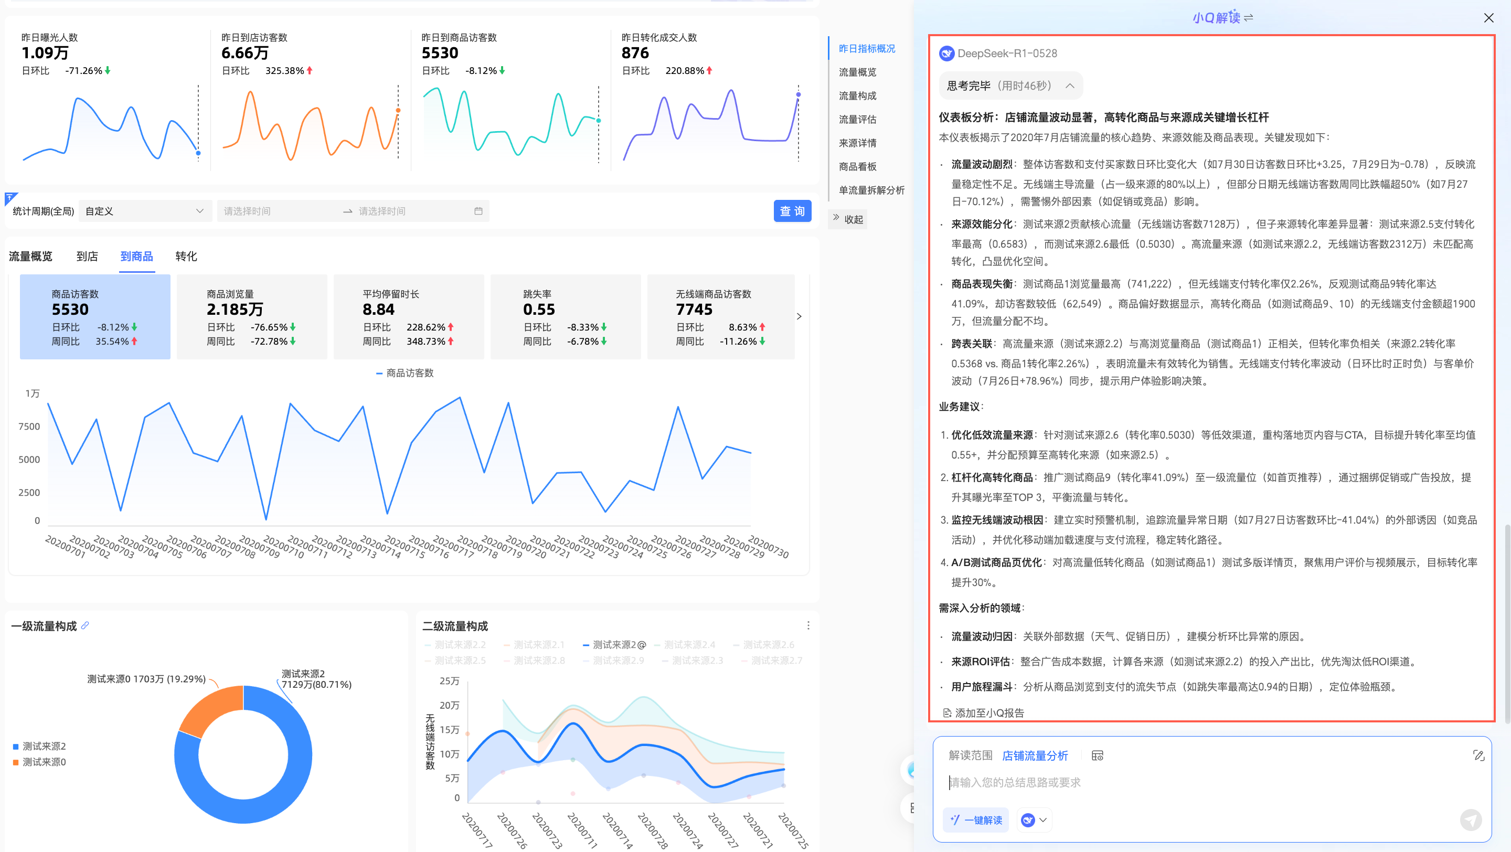The image size is (1511, 852).
Task: Click the 一键解读 button
Action: 976,820
